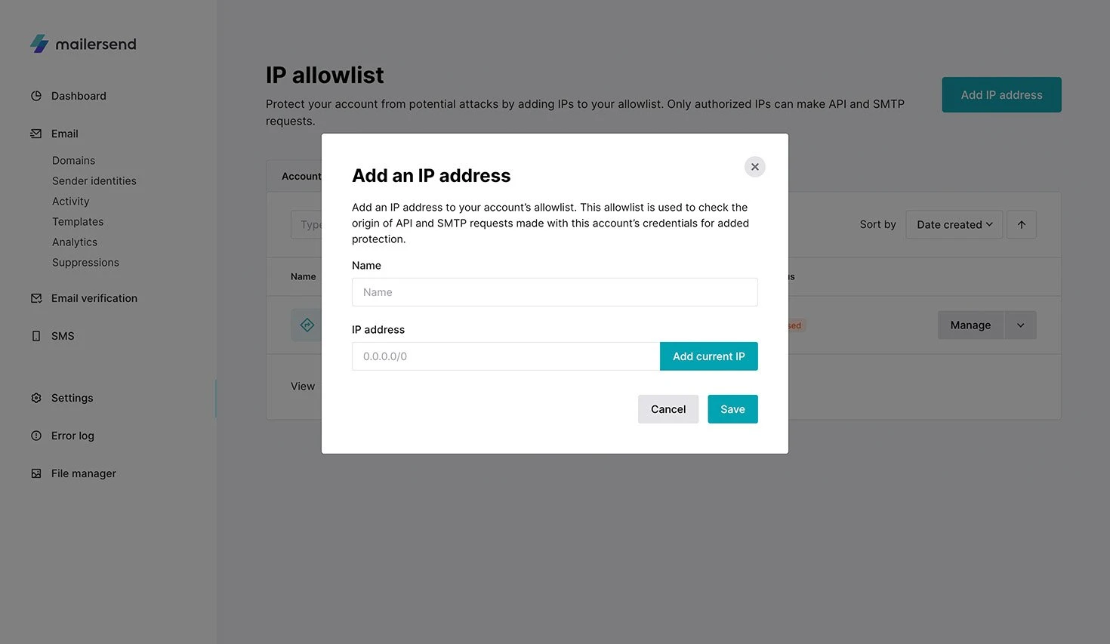Open the Date created sort dropdown
The image size is (1110, 644).
pos(954,224)
